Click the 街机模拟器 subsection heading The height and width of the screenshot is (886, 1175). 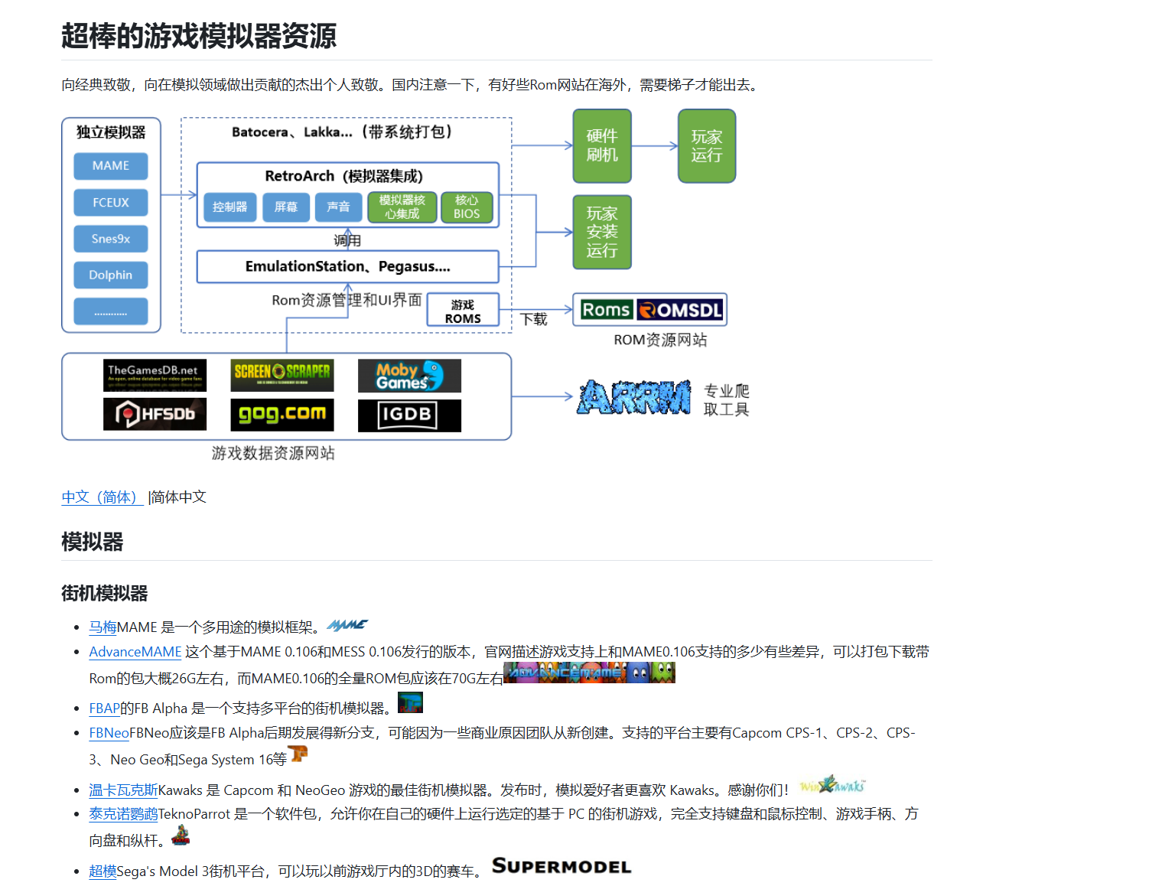pyautogui.click(x=105, y=594)
